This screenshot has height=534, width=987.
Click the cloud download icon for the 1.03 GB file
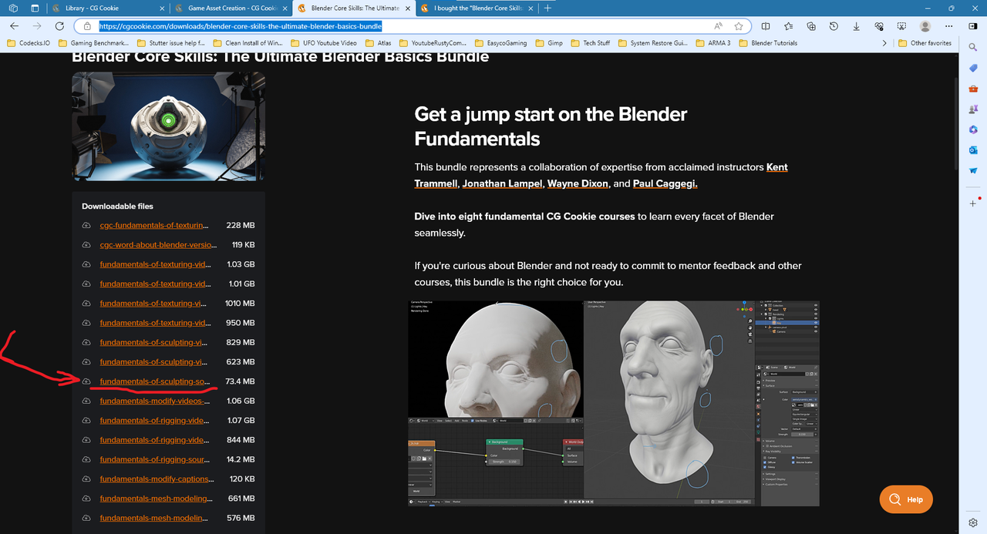[86, 264]
